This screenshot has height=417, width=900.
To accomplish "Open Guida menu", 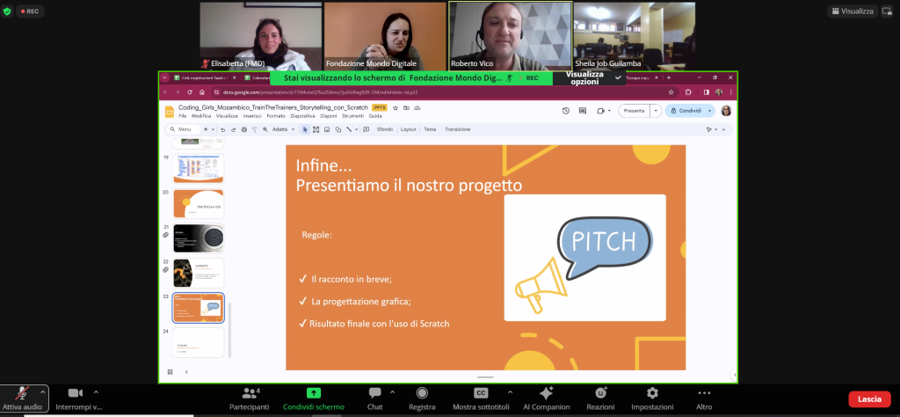I will pyautogui.click(x=375, y=116).
